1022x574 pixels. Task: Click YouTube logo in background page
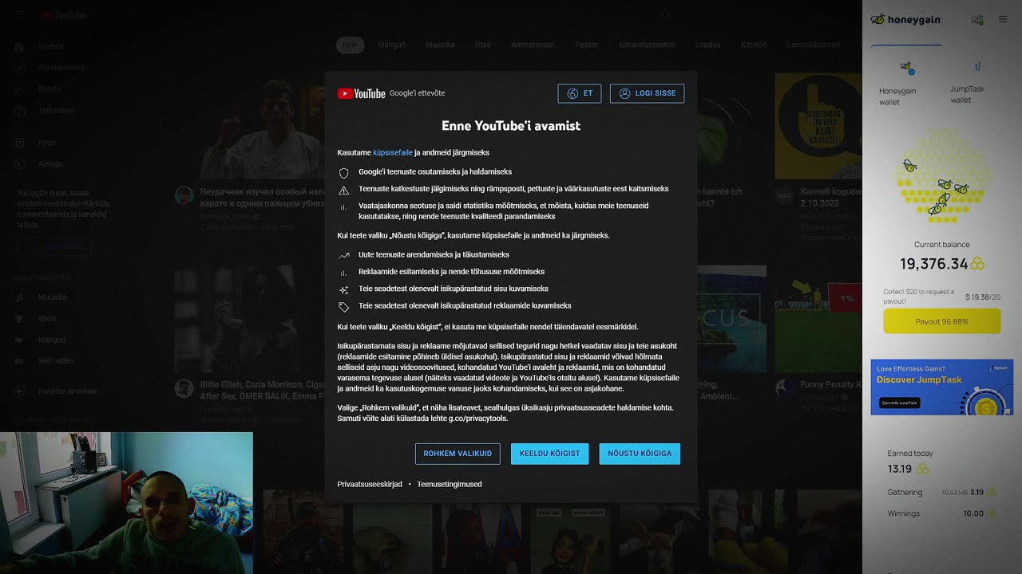61,15
